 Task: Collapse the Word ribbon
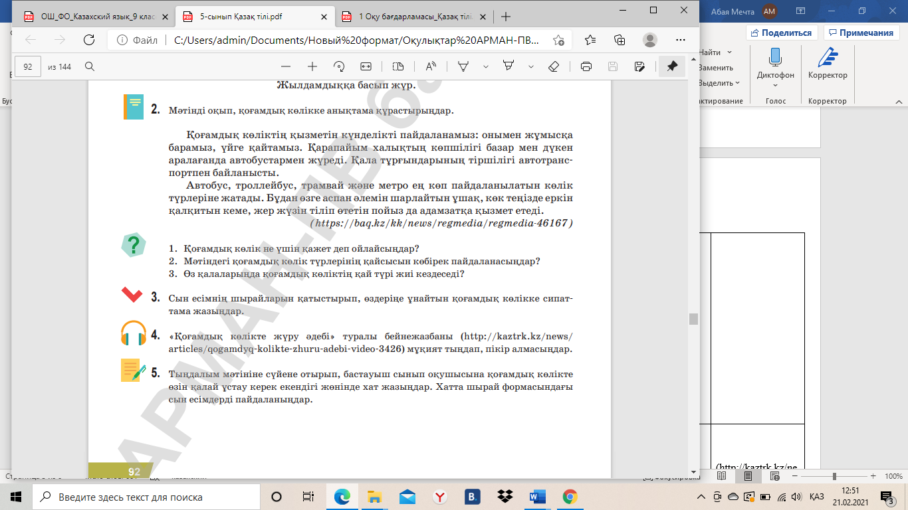click(898, 102)
